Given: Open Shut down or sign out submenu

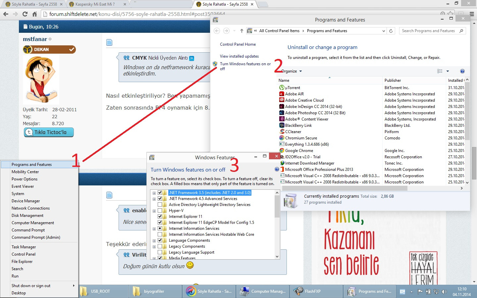Looking at the screenshot, I should coord(39,286).
